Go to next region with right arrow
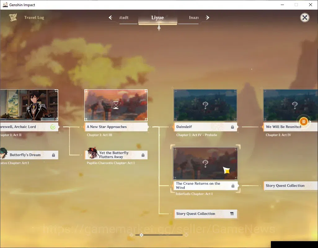 point(207,18)
